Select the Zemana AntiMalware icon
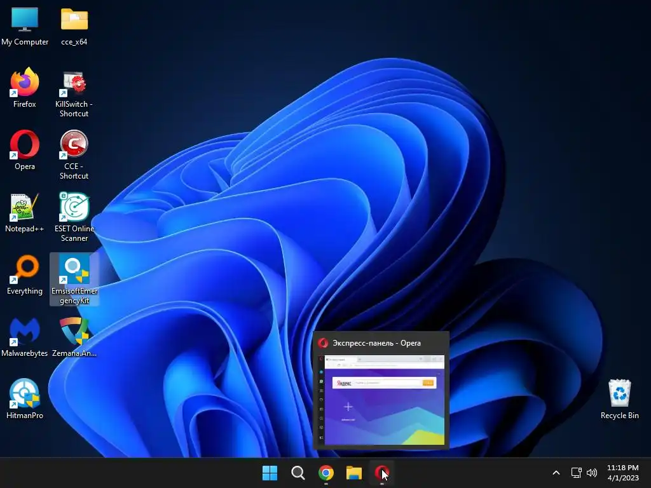Image resolution: width=651 pixels, height=488 pixels. point(74,337)
